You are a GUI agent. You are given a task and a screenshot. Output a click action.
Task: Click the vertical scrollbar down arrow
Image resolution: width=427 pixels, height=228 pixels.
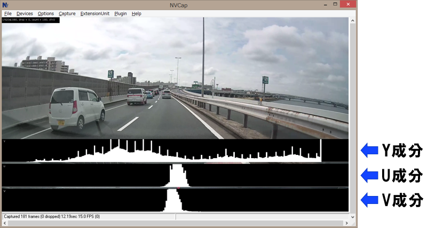pos(352,217)
